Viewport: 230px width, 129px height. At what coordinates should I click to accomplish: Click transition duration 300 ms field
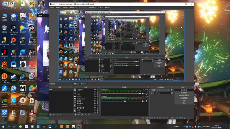pos(162,93)
